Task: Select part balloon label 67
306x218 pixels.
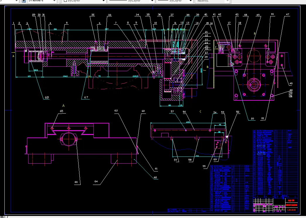Action: tap(86, 97)
